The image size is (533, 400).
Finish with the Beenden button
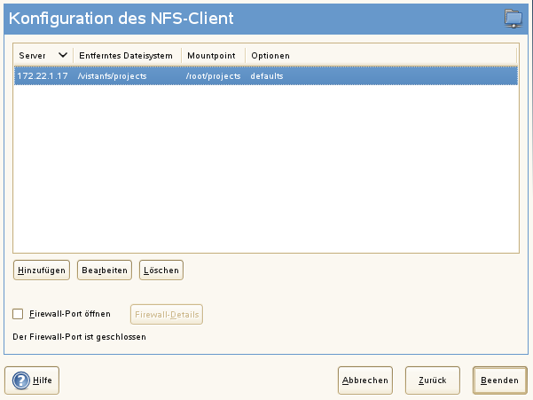[500, 380]
